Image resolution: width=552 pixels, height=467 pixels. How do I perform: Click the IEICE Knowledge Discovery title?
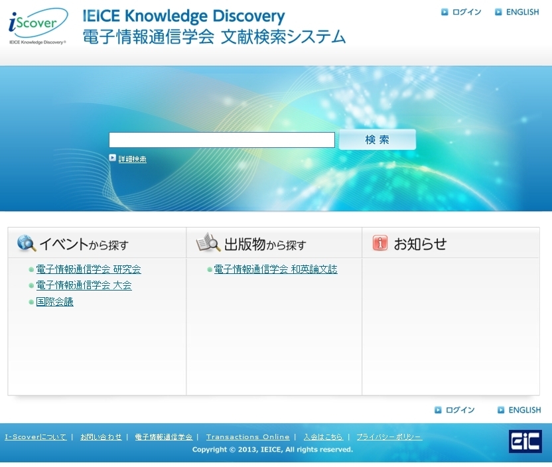184,16
